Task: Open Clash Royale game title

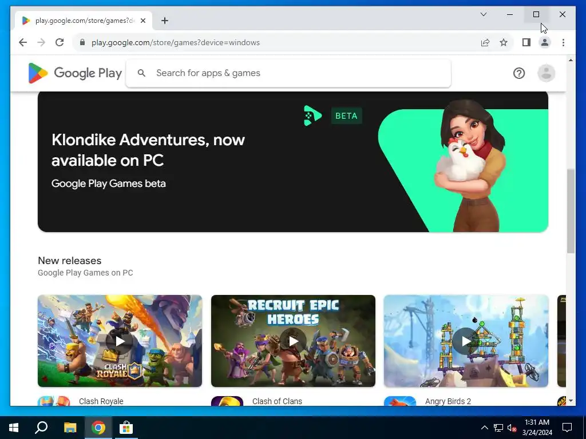Action: (x=101, y=401)
